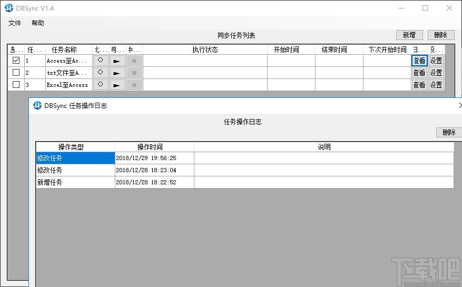Uncheck the checkbox for task 1
Screen dimensions: 462x287
[16, 61]
